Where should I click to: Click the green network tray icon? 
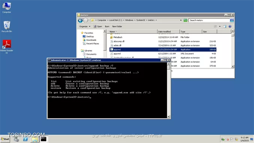click(223, 139)
